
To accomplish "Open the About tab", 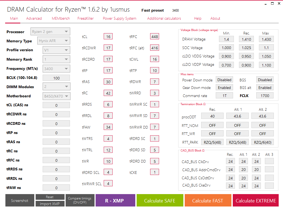I will [x=215, y=18].
